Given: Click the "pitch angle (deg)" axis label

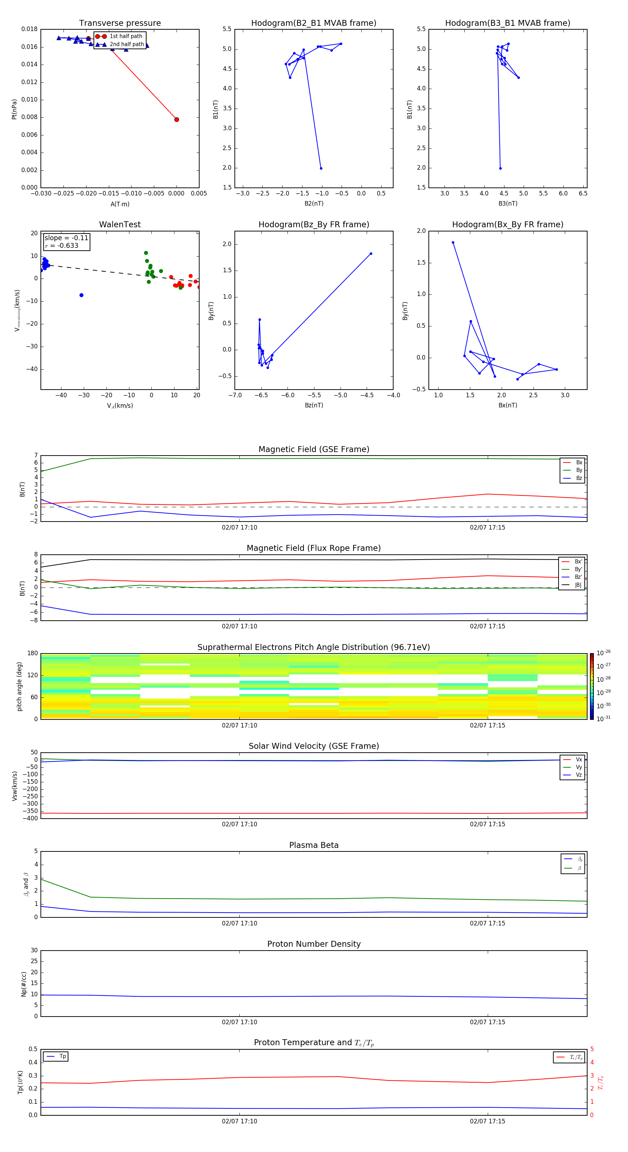Looking at the screenshot, I should [x=20, y=686].
